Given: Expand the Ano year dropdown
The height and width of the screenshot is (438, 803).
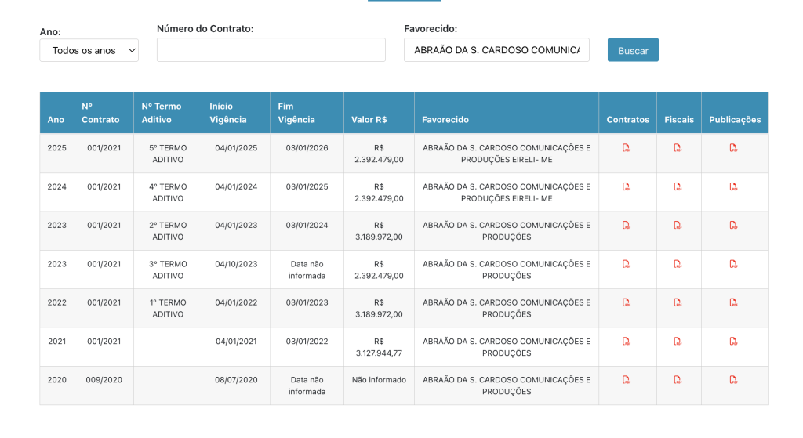Looking at the screenshot, I should coord(89,50).
